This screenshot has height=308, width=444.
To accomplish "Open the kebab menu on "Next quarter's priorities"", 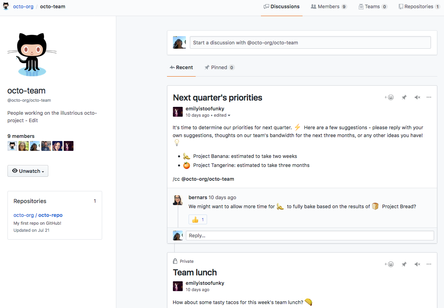I will point(429,97).
